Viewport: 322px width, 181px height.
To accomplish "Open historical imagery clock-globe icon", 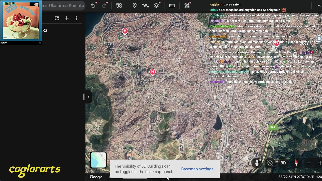I will click(x=119, y=6).
